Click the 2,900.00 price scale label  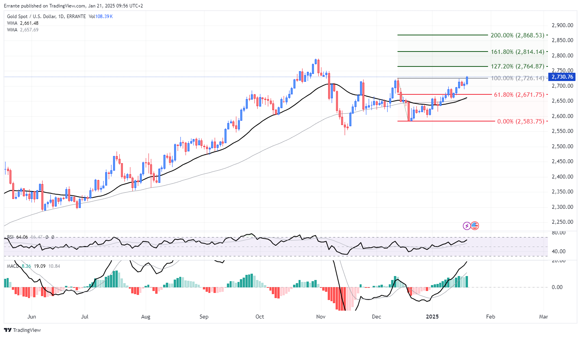pyautogui.click(x=562, y=25)
